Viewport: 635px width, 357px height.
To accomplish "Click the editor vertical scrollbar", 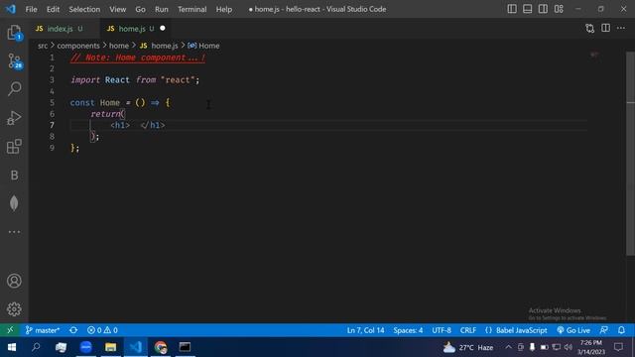I will point(630,154).
